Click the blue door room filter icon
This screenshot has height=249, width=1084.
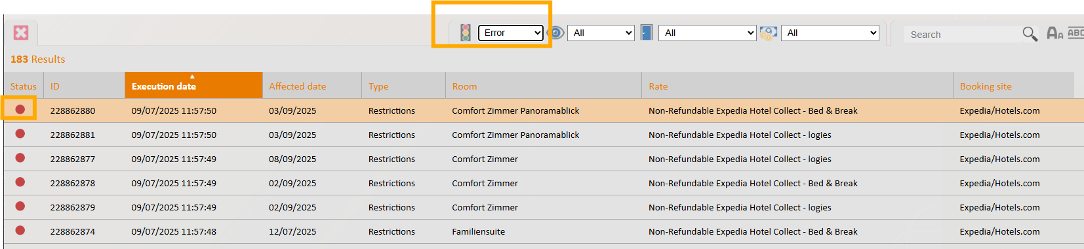click(x=647, y=33)
